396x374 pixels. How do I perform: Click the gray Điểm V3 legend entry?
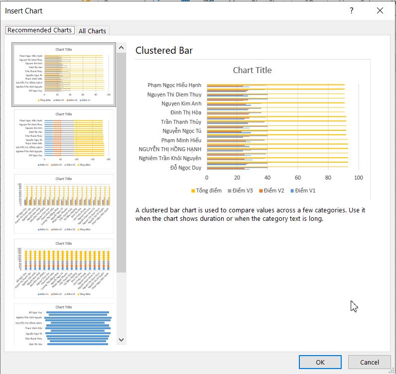coord(240,190)
